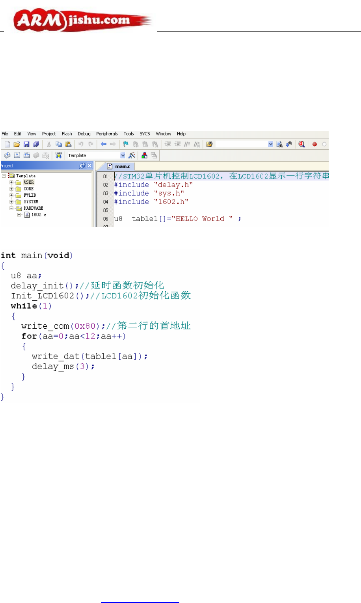Select the 1602.c file in the tree
Screen dimensions: 361x603
(x=39, y=215)
